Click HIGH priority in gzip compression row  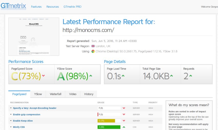(151, 114)
